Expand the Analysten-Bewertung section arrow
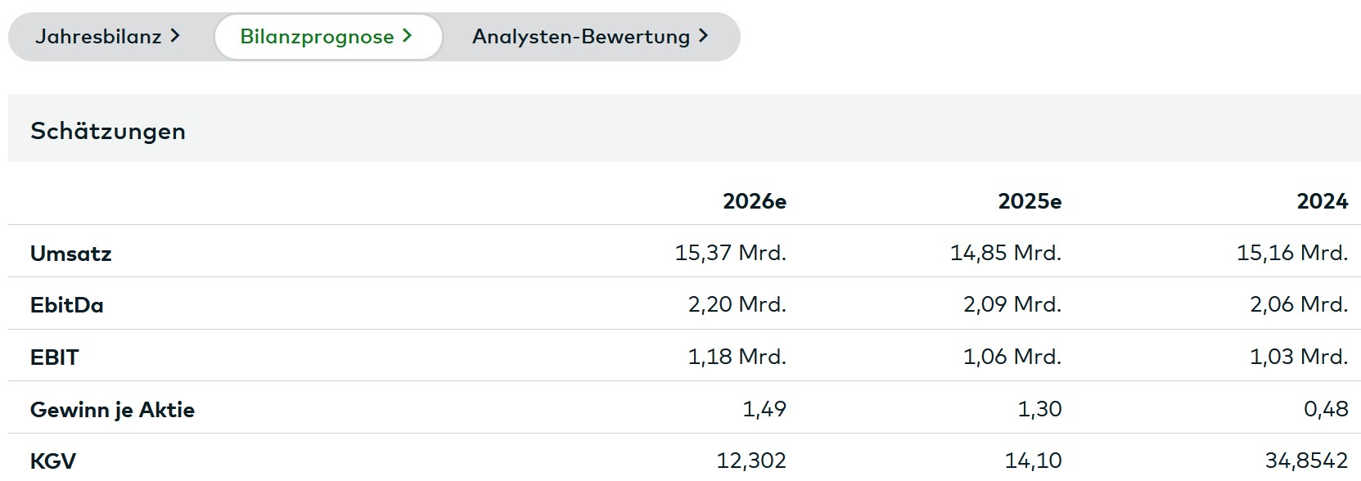The width and height of the screenshot is (1361, 481). pyautogui.click(x=701, y=36)
